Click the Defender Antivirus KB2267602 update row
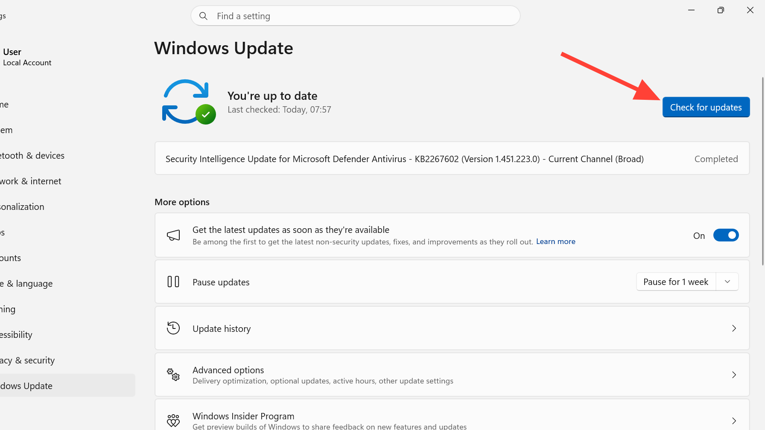Image resolution: width=765 pixels, height=430 pixels. click(x=452, y=158)
